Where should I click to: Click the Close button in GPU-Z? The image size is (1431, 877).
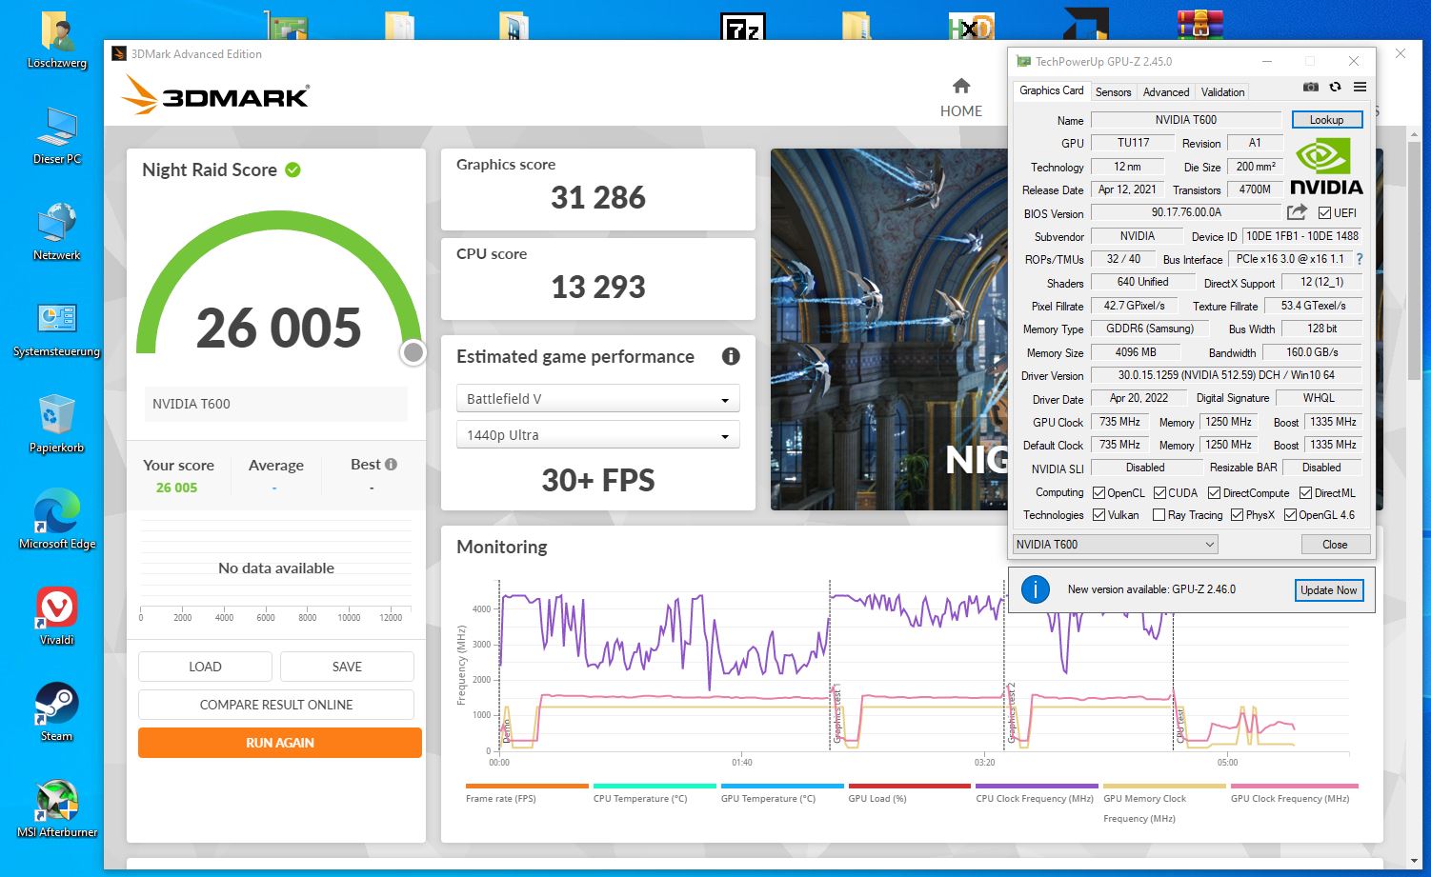pyautogui.click(x=1335, y=545)
